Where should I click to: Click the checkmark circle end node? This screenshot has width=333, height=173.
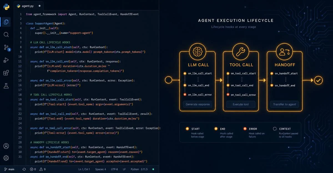[x=319, y=80]
